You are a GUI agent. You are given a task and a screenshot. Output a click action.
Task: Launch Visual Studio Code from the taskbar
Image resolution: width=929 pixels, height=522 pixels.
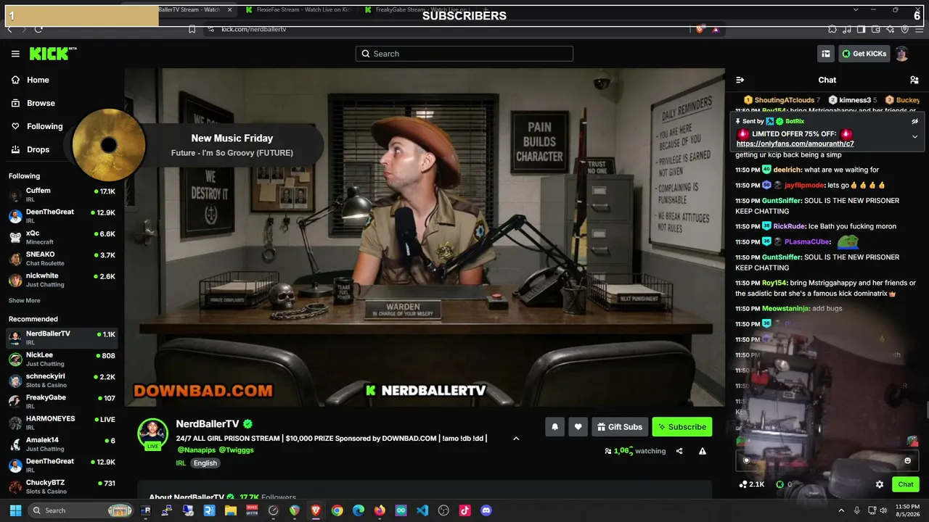coord(422,510)
